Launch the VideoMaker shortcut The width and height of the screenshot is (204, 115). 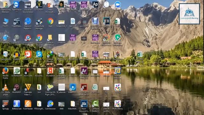click(x=17, y=21)
